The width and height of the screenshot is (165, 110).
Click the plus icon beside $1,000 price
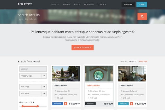coord(66,104)
